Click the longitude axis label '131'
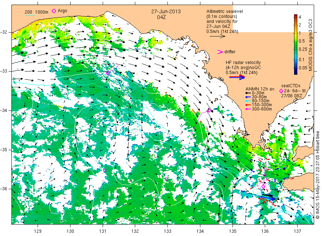The width and height of the screenshot is (322, 236). click(x=103, y=231)
